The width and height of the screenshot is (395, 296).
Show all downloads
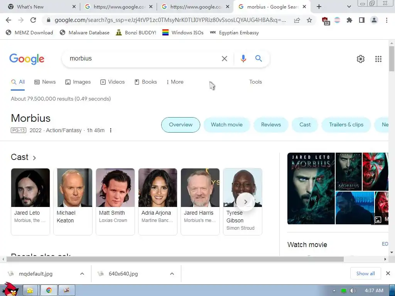tap(366, 274)
